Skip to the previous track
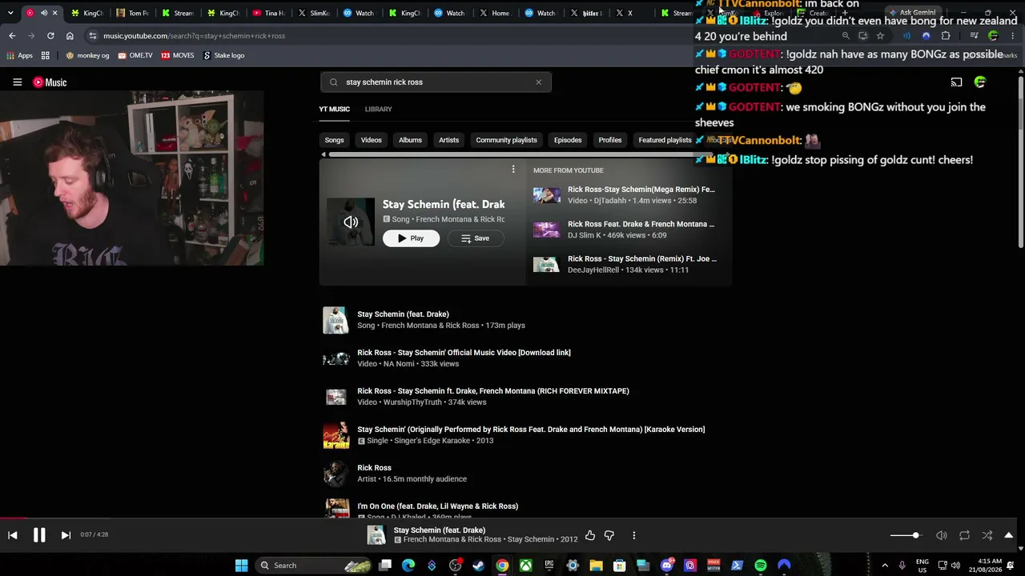The width and height of the screenshot is (1025, 576). [13, 535]
